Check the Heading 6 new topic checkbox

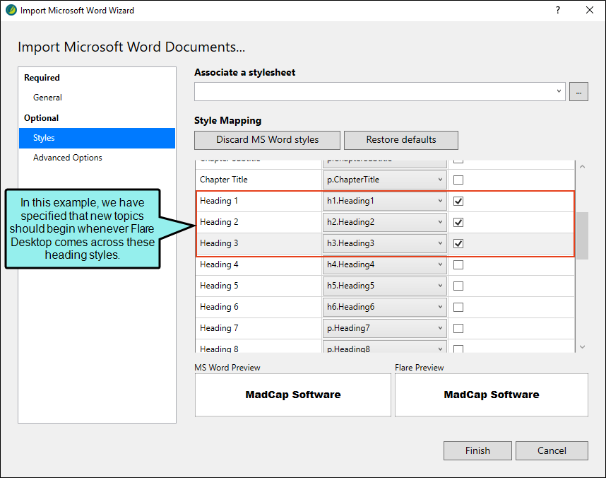coord(458,308)
